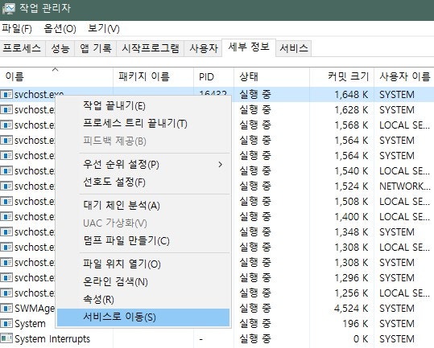Click the Task Manager title bar icon
434x348 pixels.
pyautogui.click(x=9, y=9)
